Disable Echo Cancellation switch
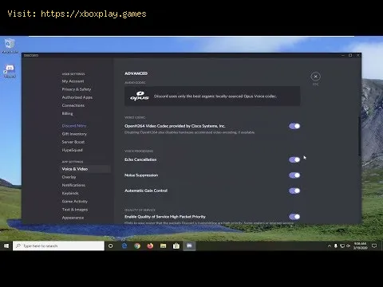 [294, 159]
